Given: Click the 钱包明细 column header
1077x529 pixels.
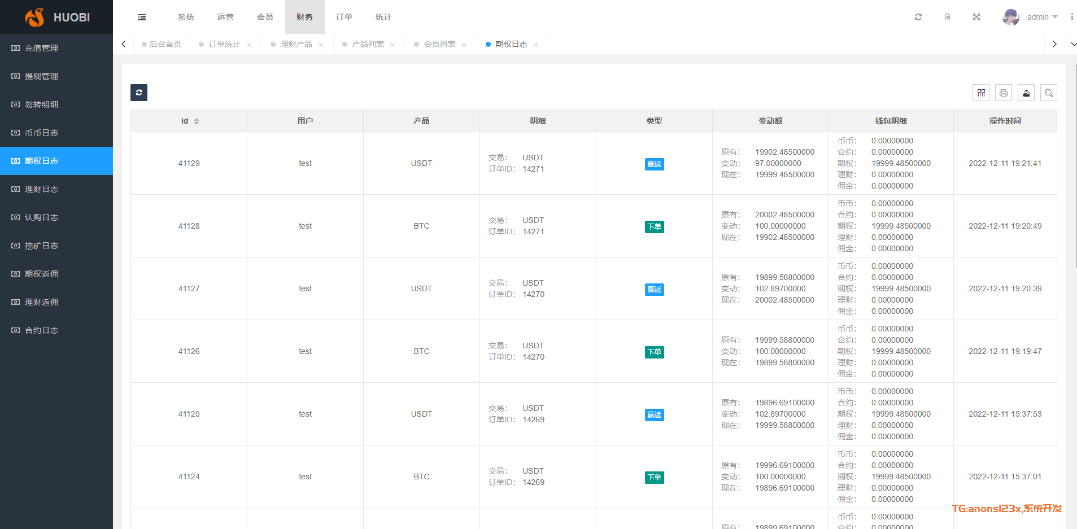Looking at the screenshot, I should [891, 121].
